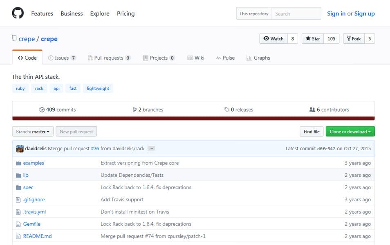Open Pricing in the top navigation

click(x=126, y=13)
